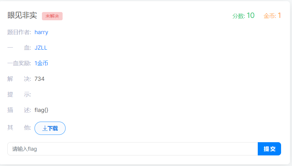Click the 题目作者 label
The image size is (292, 166).
tap(19, 32)
